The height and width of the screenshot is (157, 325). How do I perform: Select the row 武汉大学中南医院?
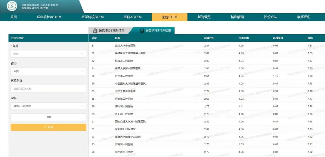coord(207,46)
